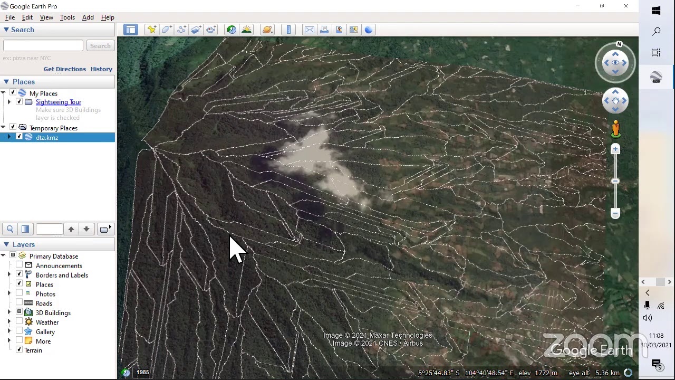
Task: Click the Save Image icon
Action: pyautogui.click(x=339, y=30)
